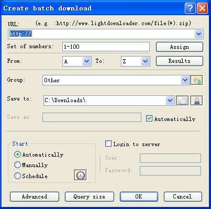Enable Login to server checkbox

[108, 144]
